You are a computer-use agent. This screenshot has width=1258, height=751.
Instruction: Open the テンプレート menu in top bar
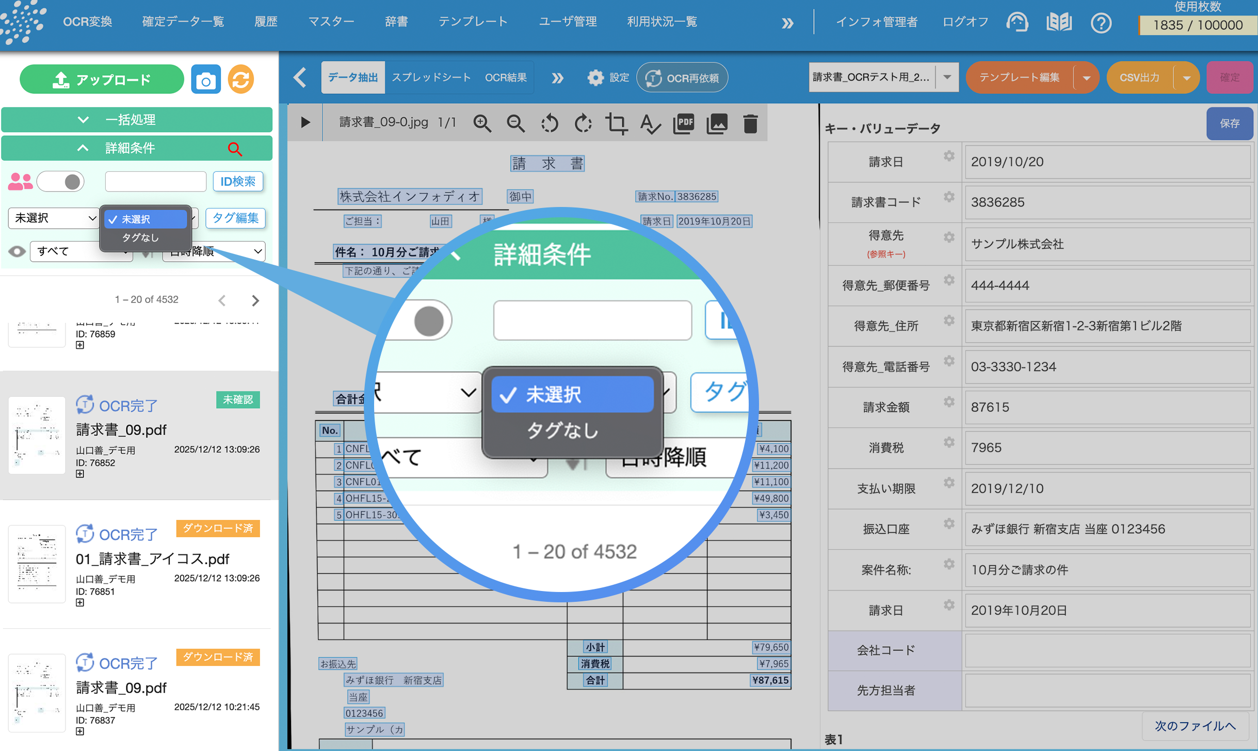pyautogui.click(x=473, y=21)
